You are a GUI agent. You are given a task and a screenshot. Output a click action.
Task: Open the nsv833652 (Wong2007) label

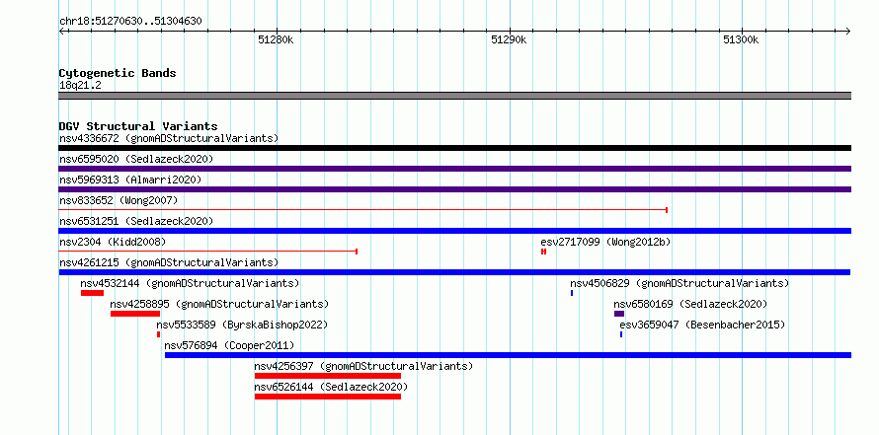click(119, 200)
